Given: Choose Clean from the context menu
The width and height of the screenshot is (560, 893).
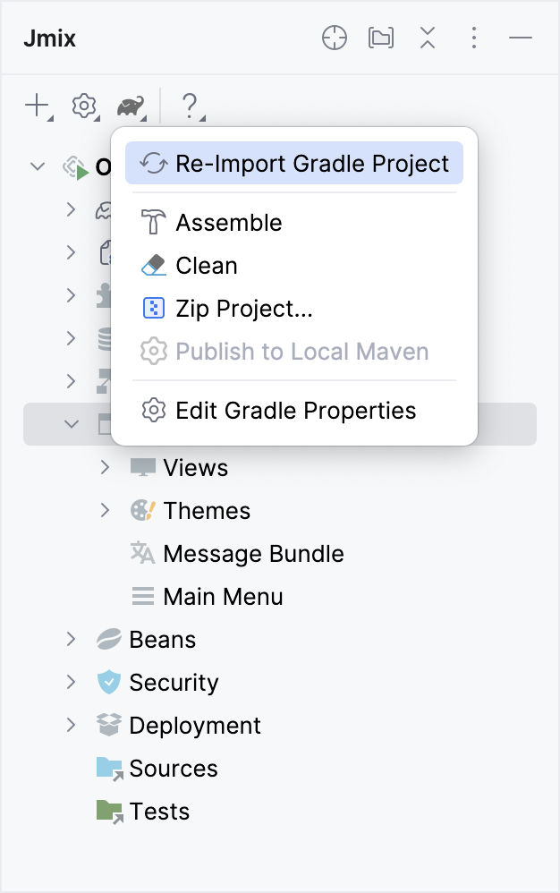Looking at the screenshot, I should click(208, 265).
